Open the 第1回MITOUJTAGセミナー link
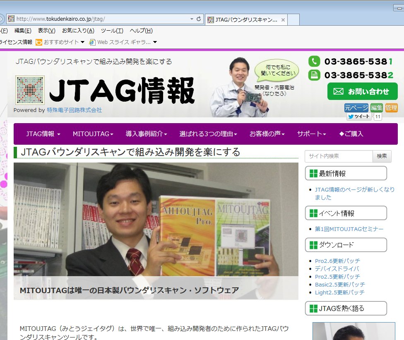Viewport: 404px width, 340px height. (349, 229)
